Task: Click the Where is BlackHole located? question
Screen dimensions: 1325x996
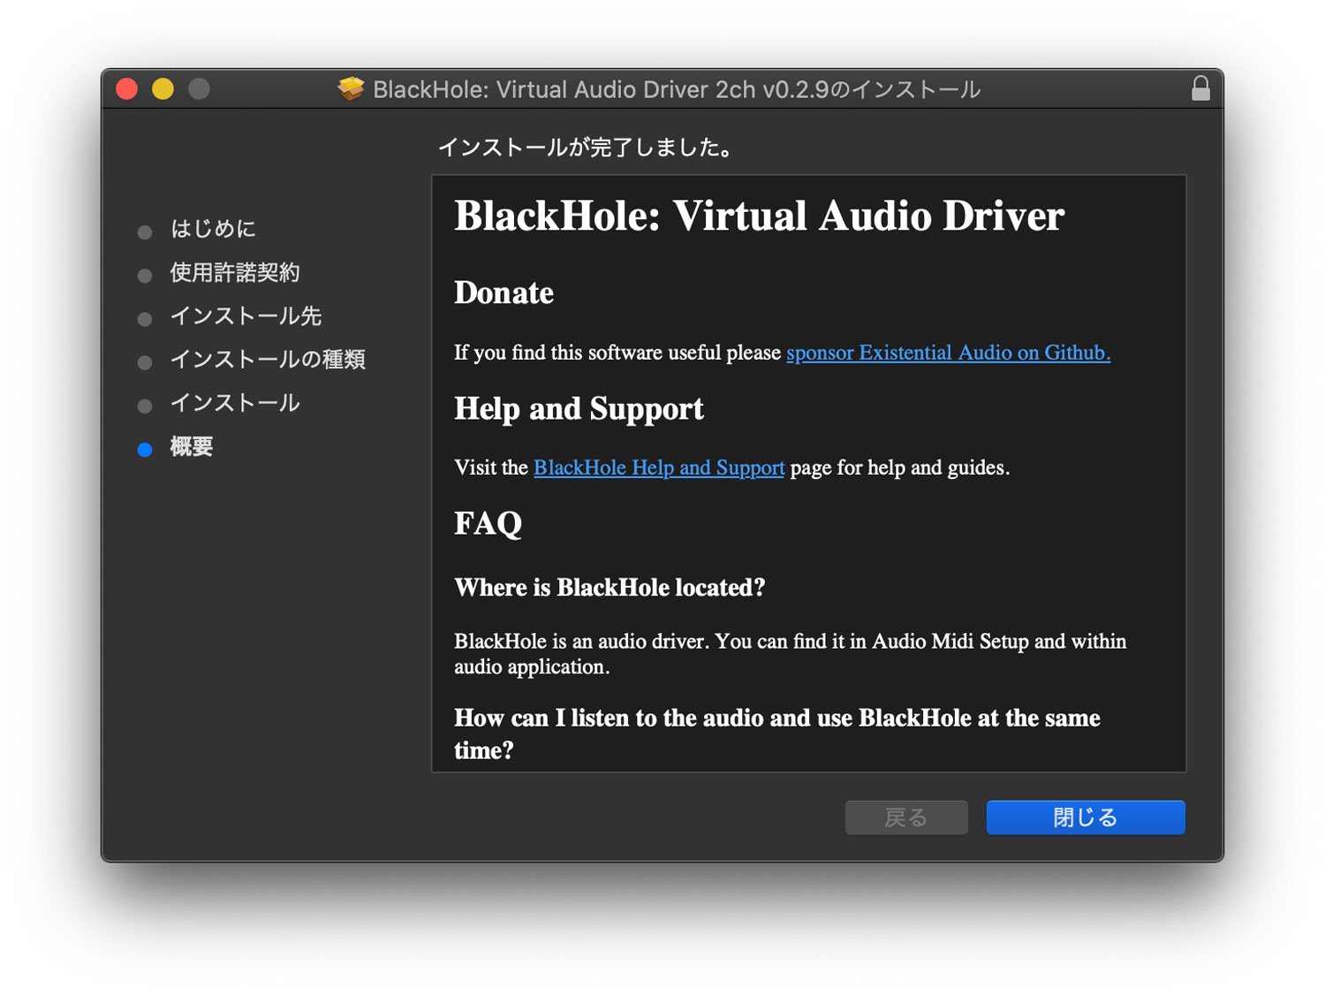Action: tap(609, 588)
